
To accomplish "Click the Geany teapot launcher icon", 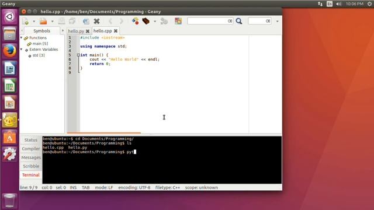I will click(x=9, y=120).
